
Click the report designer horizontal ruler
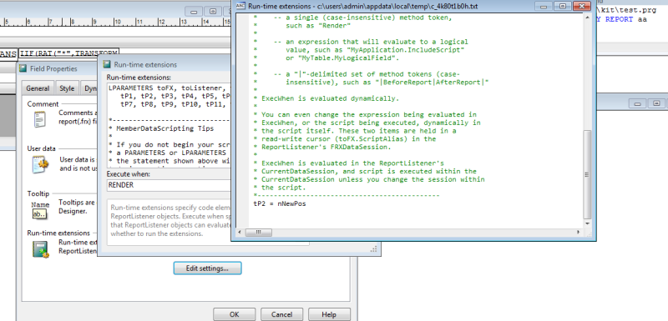115,23
